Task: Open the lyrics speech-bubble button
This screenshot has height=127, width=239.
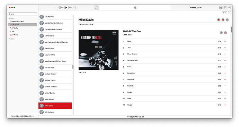Action: pos(225,8)
